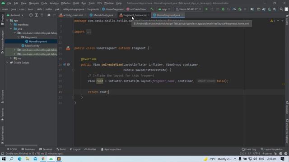
Task: Switch to the fragment_home.xml tab
Action: pyautogui.click(x=134, y=15)
